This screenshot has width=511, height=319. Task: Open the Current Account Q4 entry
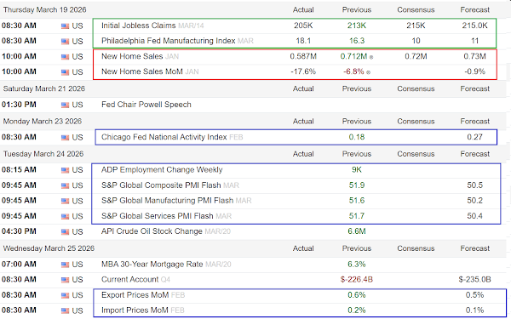[x=135, y=279]
